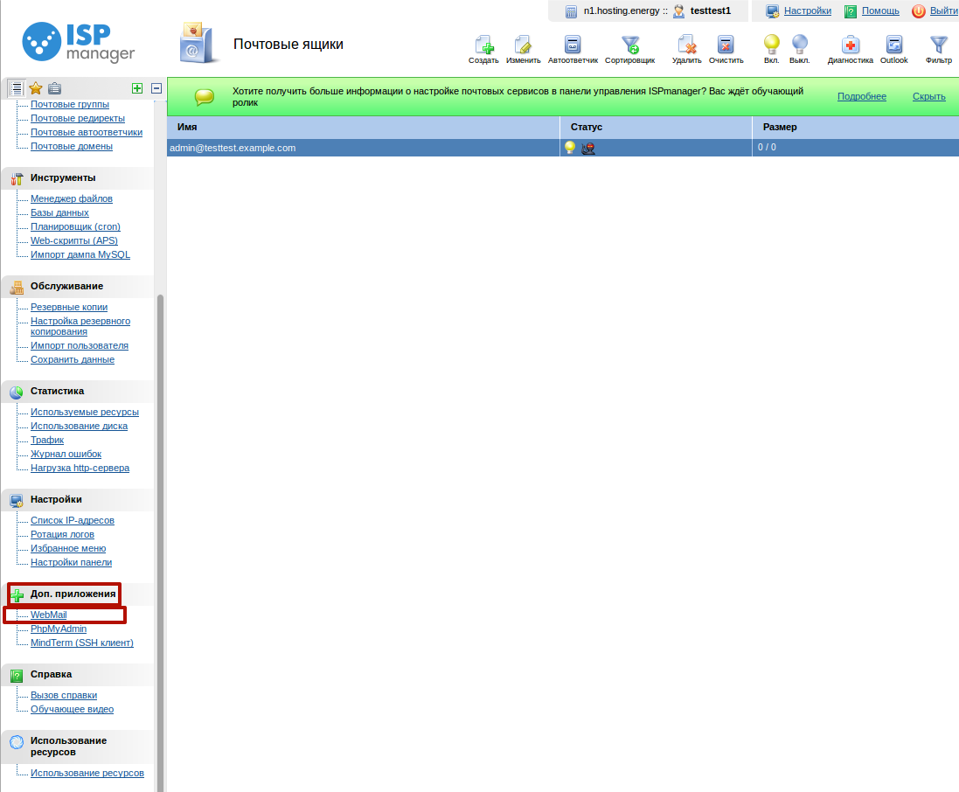Sort table by Размер column header
Image resolution: width=959 pixels, height=792 pixels.
(x=856, y=128)
